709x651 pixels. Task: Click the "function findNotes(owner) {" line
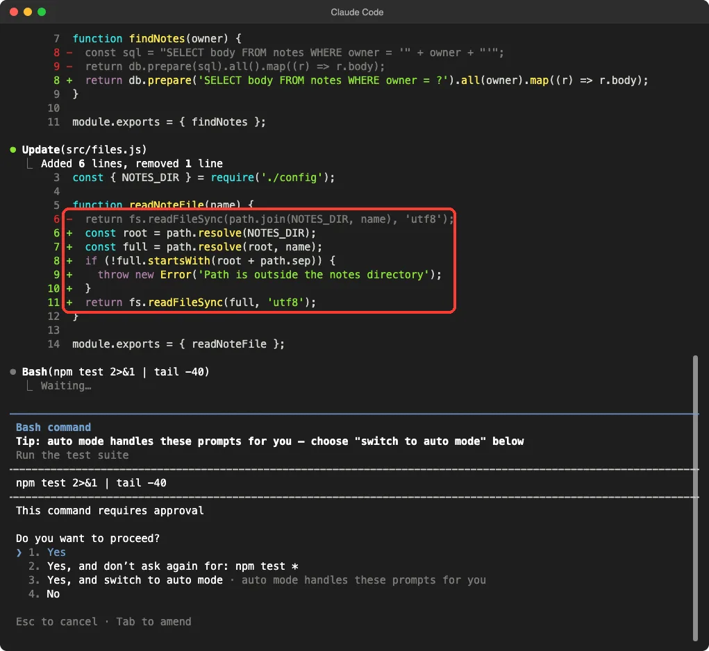coord(157,38)
